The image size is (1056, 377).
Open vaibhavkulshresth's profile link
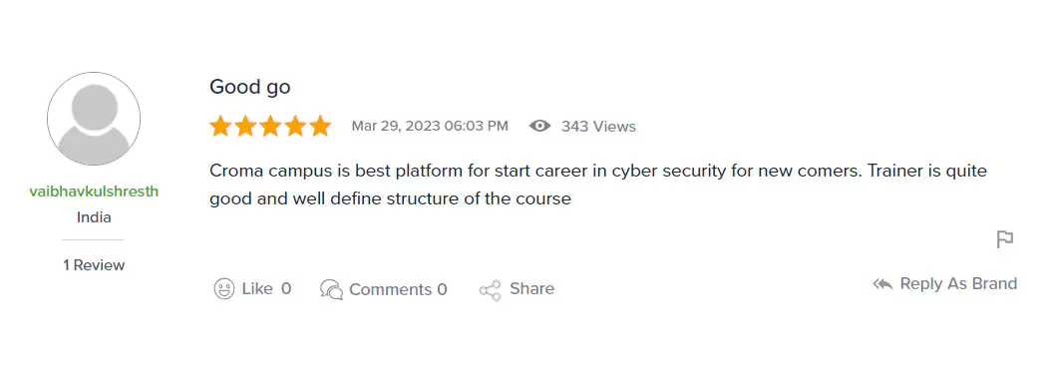click(x=94, y=191)
